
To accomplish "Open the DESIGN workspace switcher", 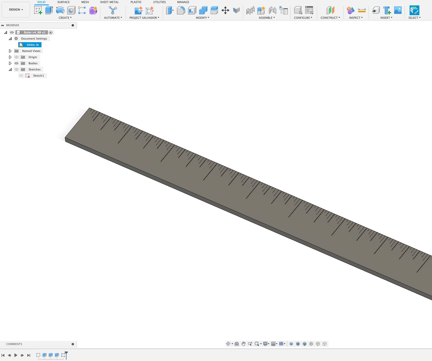I will (16, 10).
